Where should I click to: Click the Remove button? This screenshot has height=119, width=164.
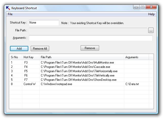(90, 48)
